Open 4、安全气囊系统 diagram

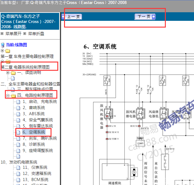[38, 120]
